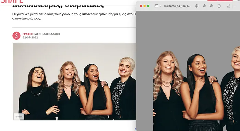The width and height of the screenshot is (240, 131).
Task: Select the date 22-09-2022
Action: click(x=30, y=37)
